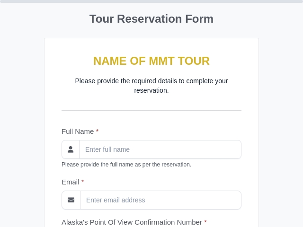Click the red asterisk next to Full Name
The image size is (303, 227).
(x=97, y=131)
